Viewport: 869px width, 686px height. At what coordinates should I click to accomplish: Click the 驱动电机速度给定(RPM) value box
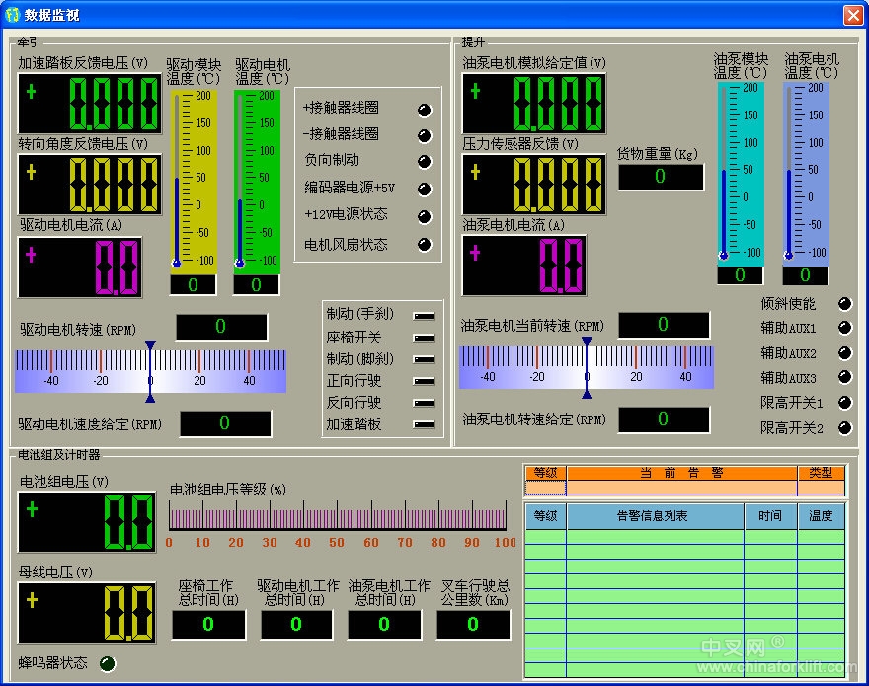pos(225,423)
